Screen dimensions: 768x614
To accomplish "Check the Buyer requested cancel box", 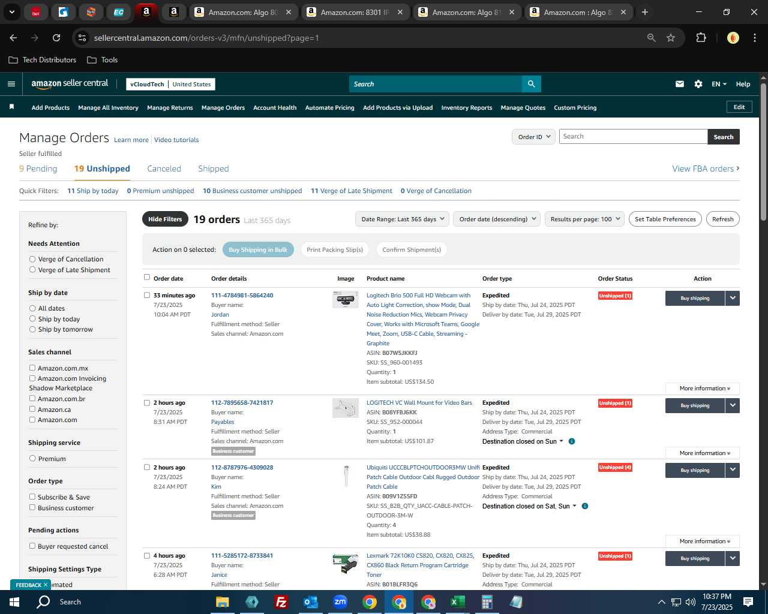I will pyautogui.click(x=32, y=546).
